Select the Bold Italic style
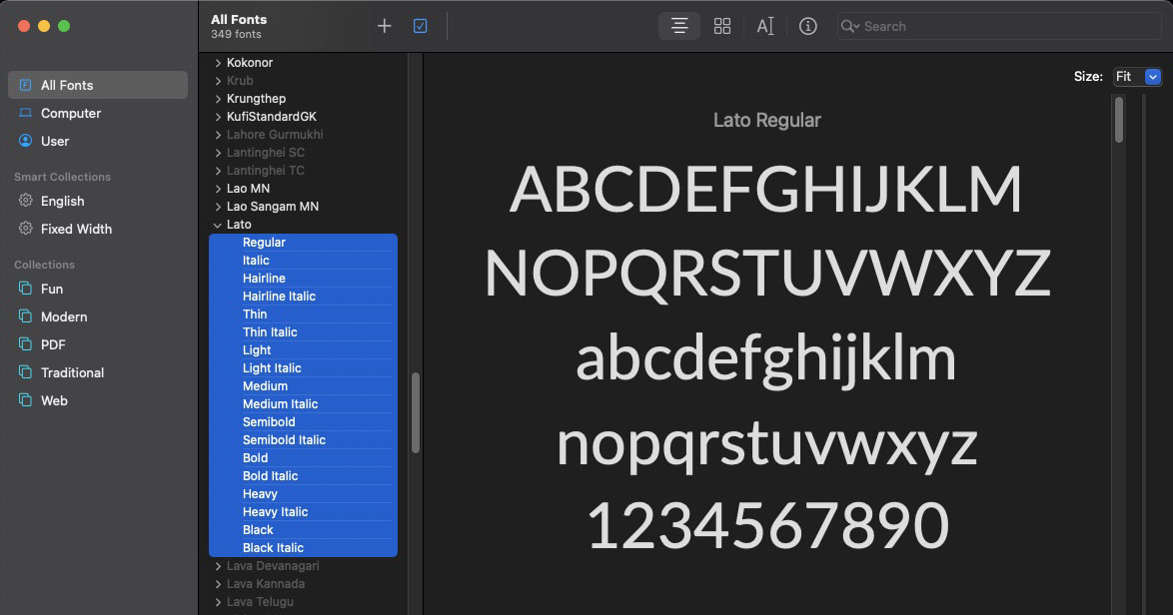1173x615 pixels. [x=303, y=475]
